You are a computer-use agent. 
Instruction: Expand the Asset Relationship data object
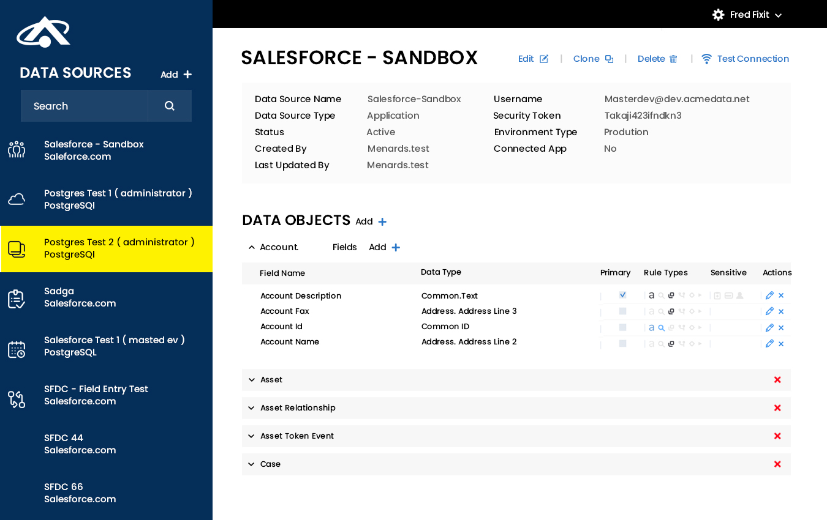(x=251, y=408)
